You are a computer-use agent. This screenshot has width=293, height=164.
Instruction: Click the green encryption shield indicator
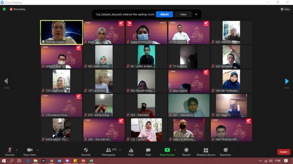coord(4,9)
